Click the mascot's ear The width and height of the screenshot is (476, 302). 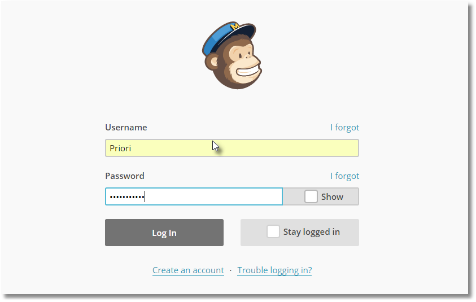212,62
